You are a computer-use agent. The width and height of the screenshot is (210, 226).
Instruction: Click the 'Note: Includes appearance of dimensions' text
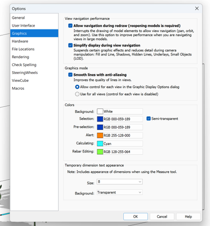click(x=122, y=172)
